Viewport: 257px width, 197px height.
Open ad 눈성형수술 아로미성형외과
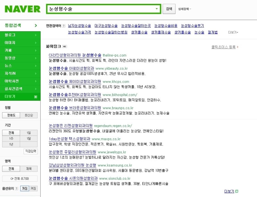pos(72,68)
